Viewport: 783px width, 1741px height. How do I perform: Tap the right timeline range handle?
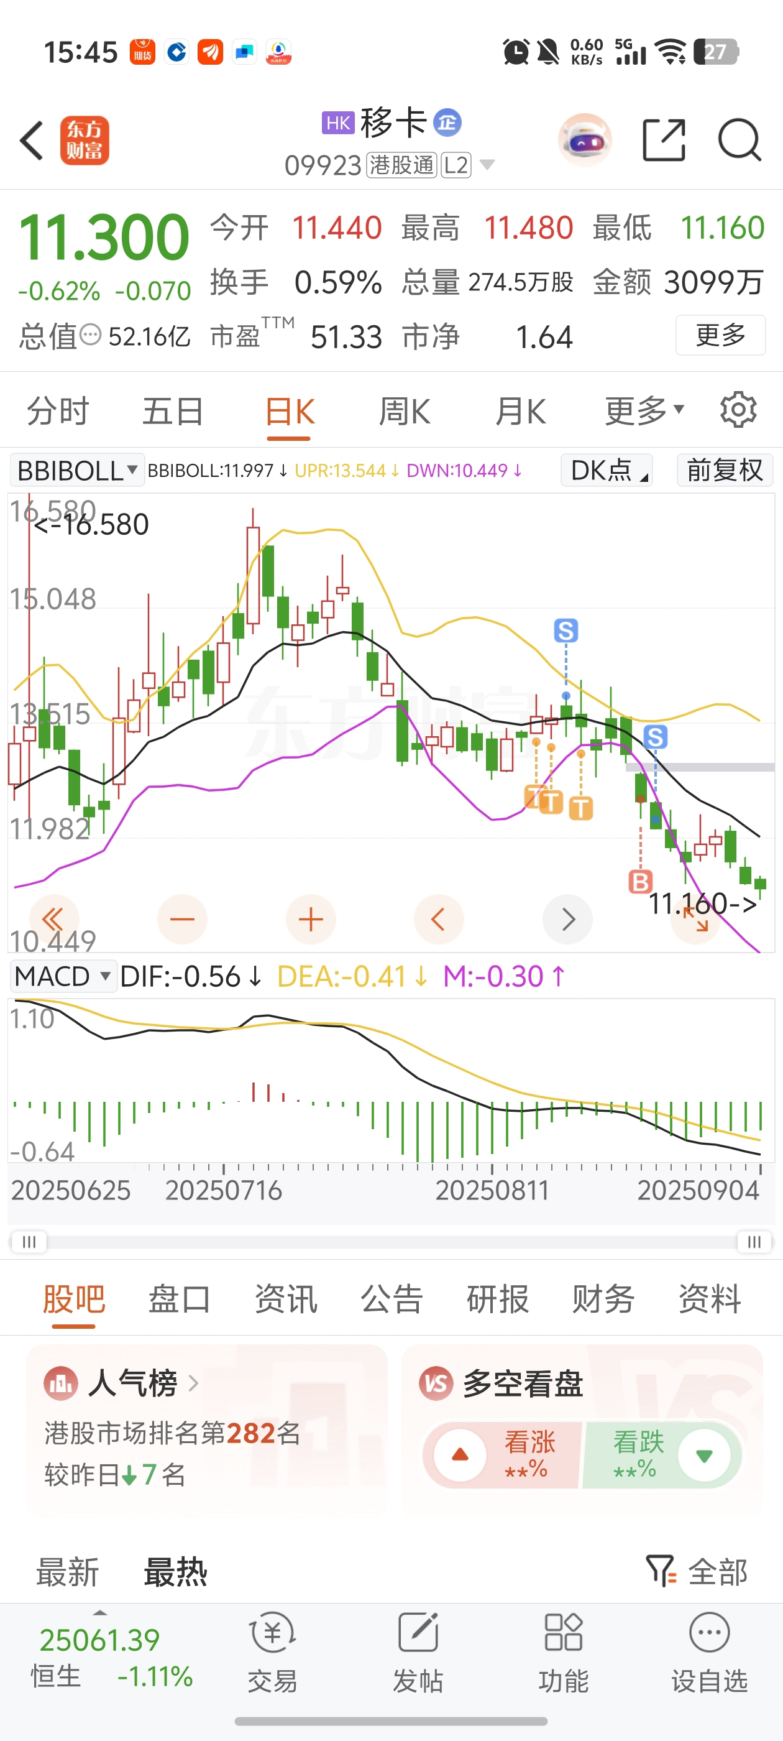click(x=754, y=1242)
